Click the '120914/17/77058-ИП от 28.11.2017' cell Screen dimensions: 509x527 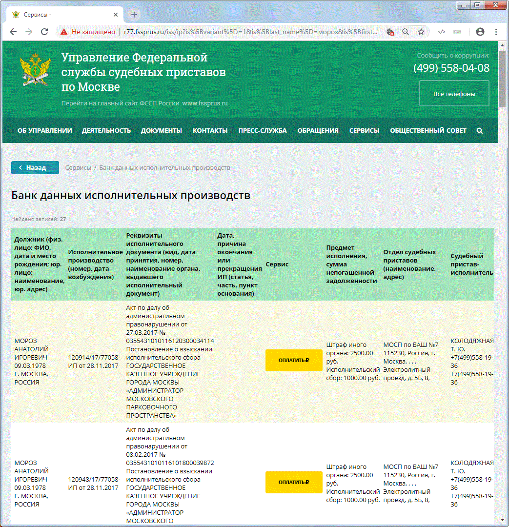pos(94,362)
